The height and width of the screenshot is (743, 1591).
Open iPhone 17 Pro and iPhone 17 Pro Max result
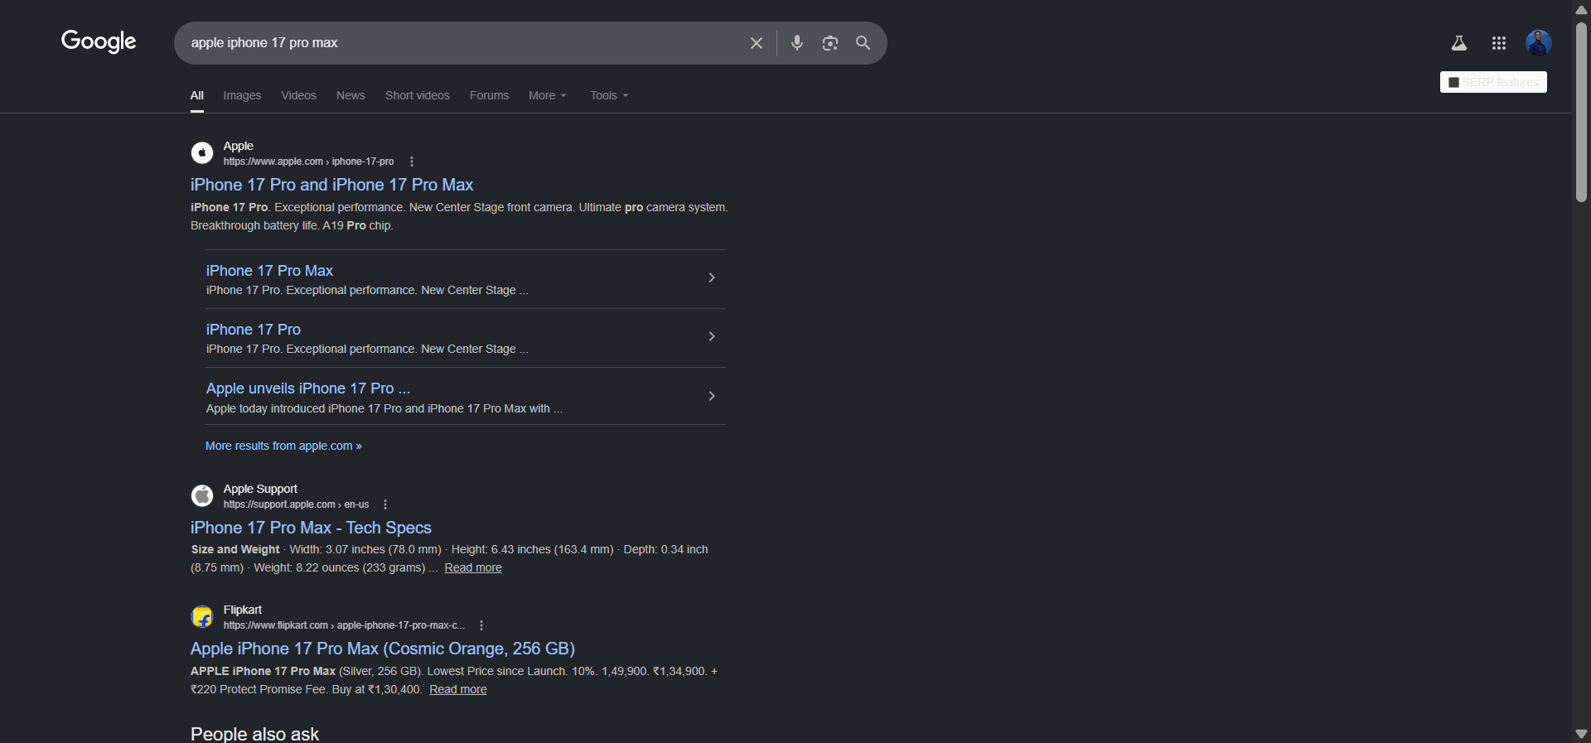pyautogui.click(x=331, y=185)
